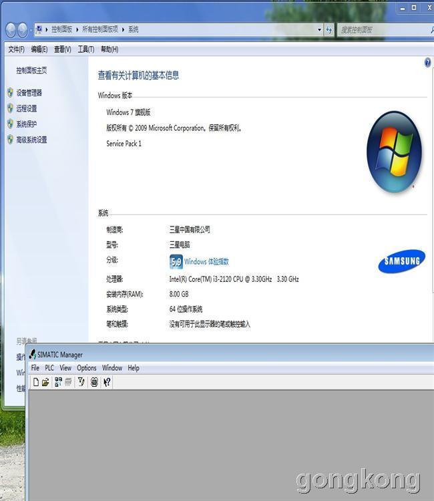Open the 控制面板主页 link
This screenshot has height=501, width=434.
click(31, 70)
